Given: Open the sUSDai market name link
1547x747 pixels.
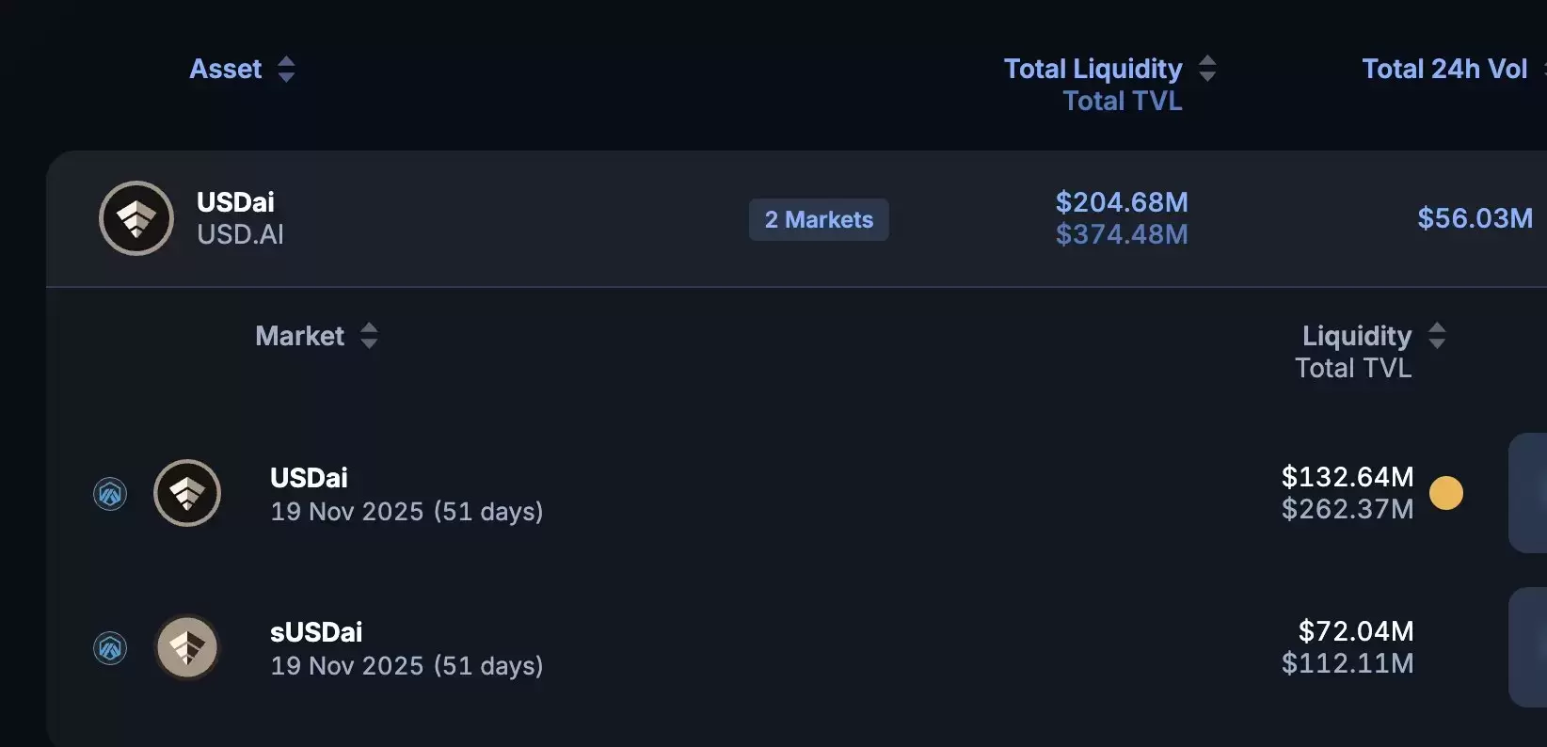Looking at the screenshot, I should [x=316, y=632].
